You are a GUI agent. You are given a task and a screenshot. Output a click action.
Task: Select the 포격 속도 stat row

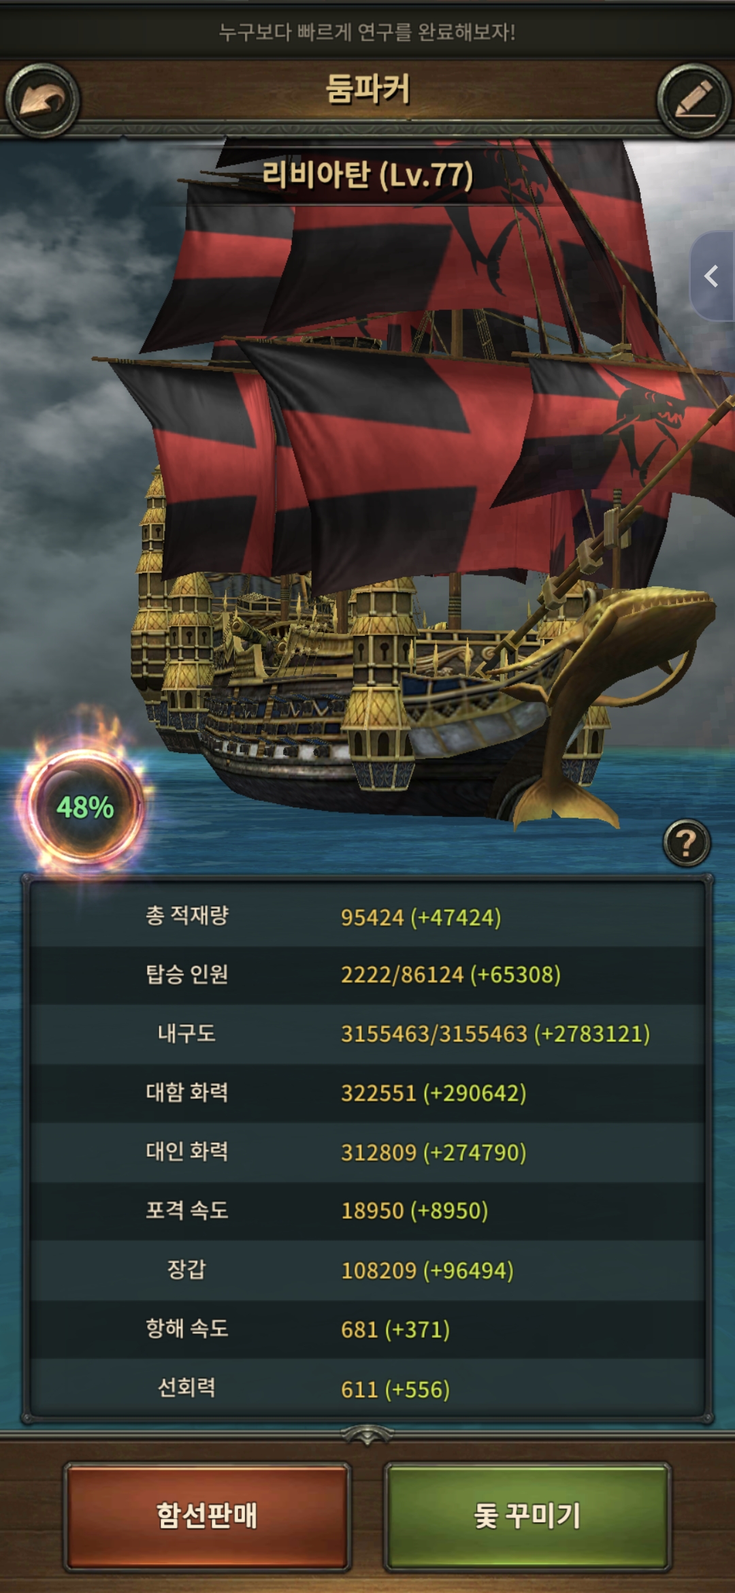(x=367, y=1211)
